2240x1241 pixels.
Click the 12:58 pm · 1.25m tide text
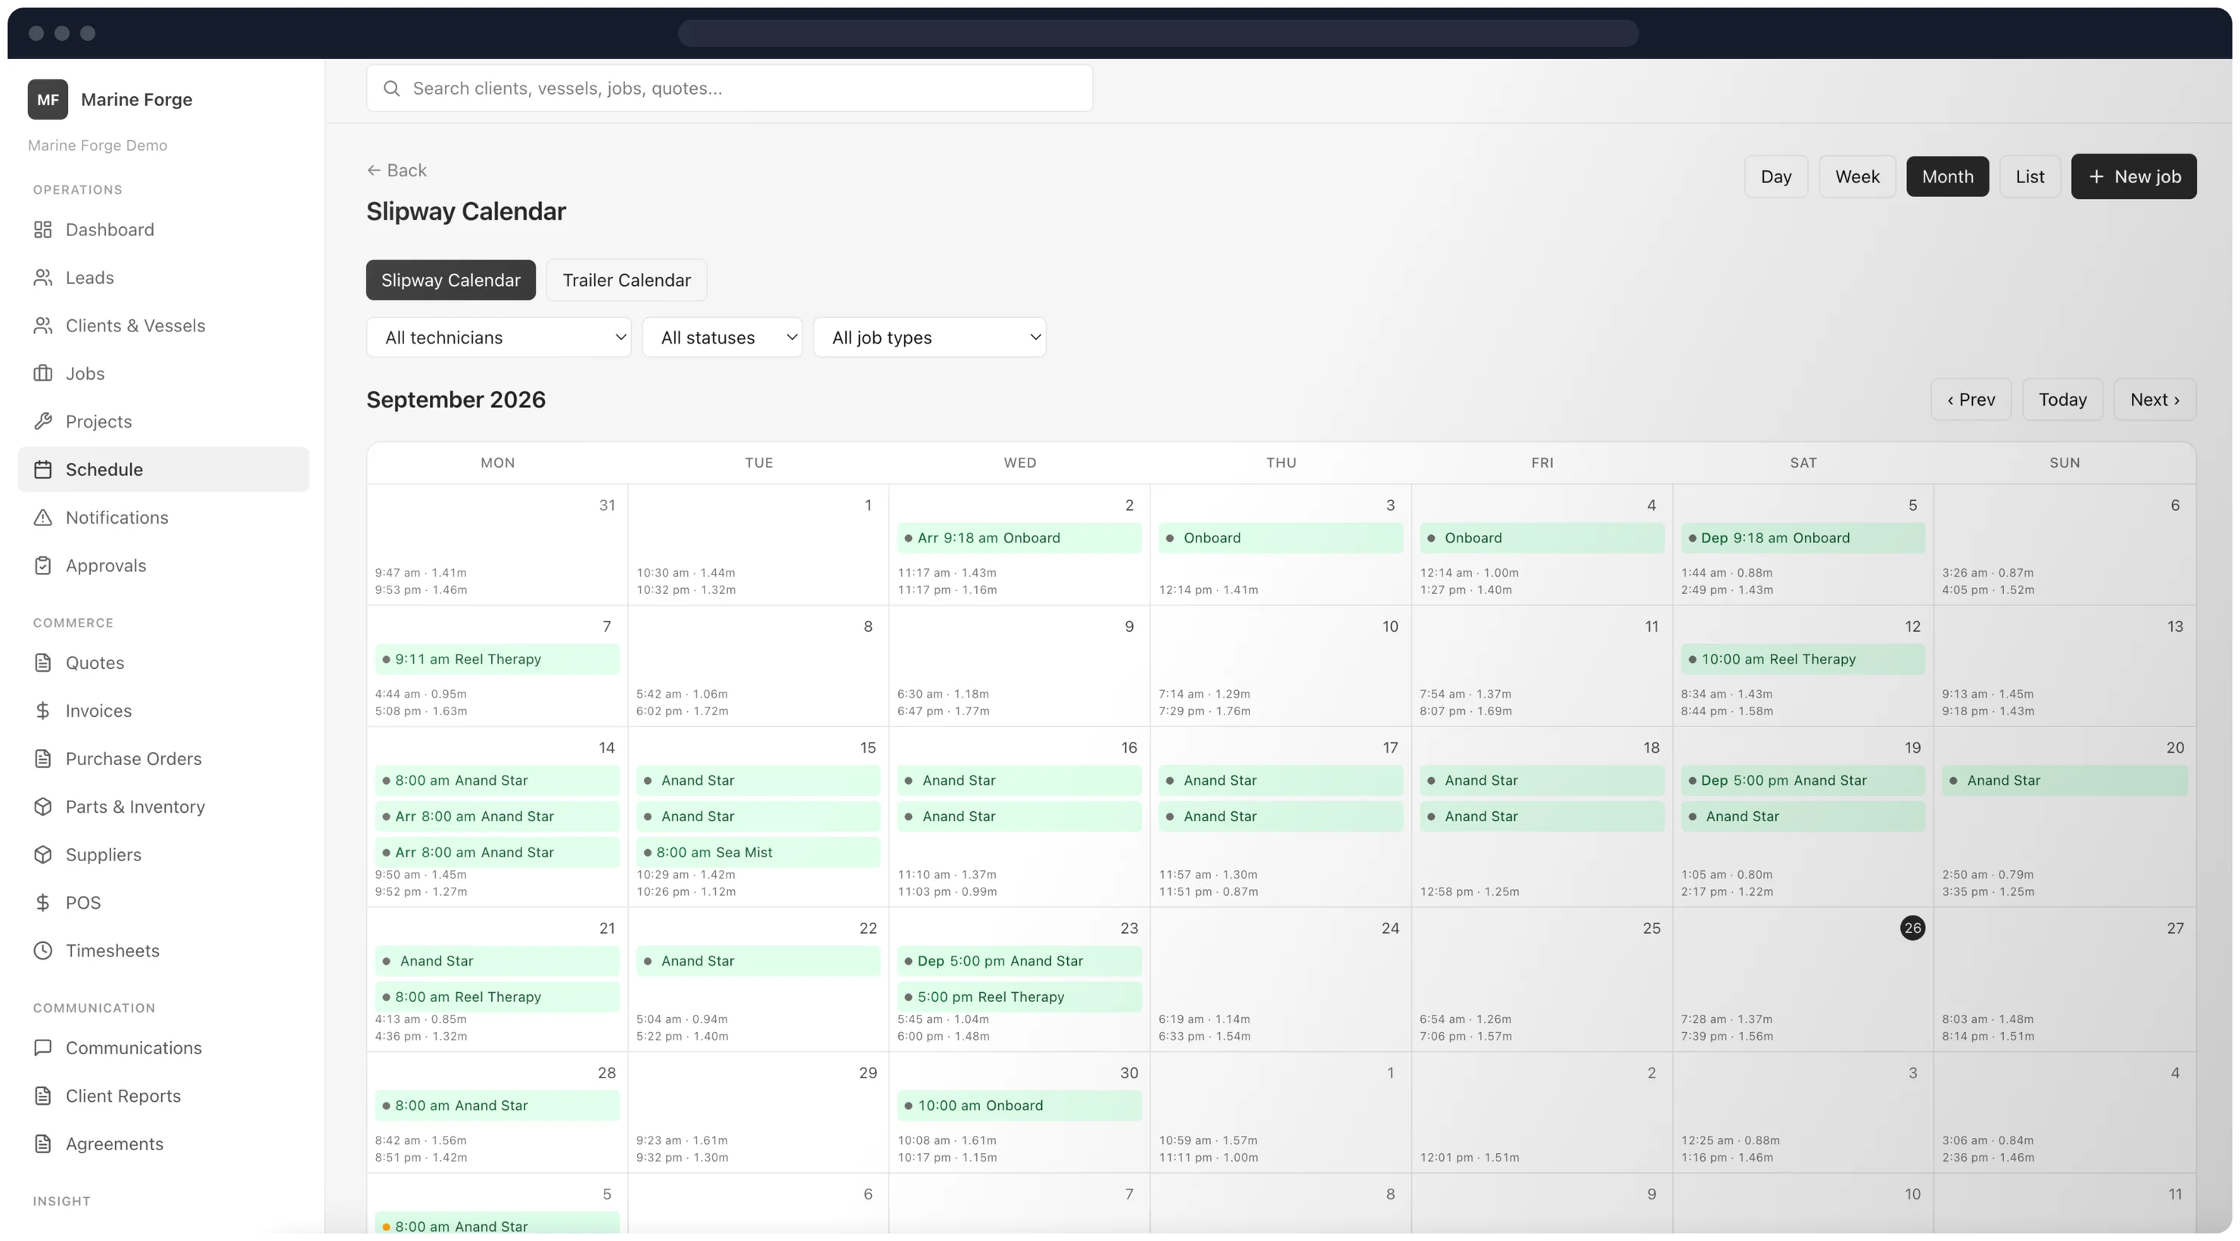coord(1470,892)
